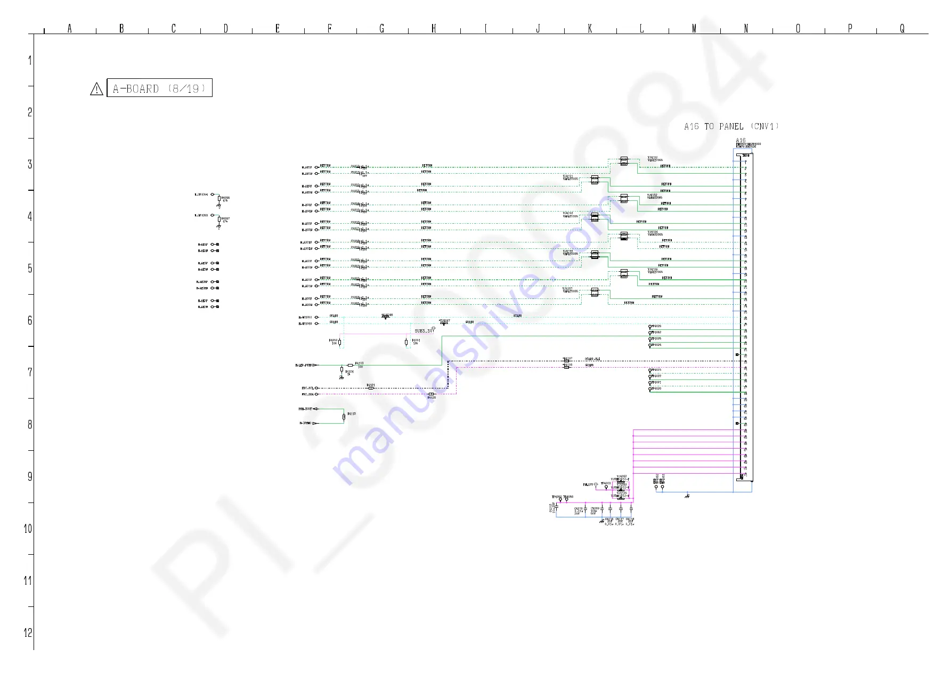
Task: Click grid column header G
Action: [x=382, y=28]
